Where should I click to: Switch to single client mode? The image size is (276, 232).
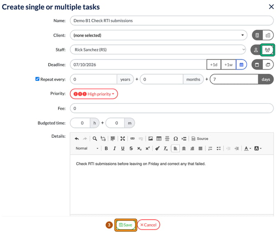click(257, 35)
